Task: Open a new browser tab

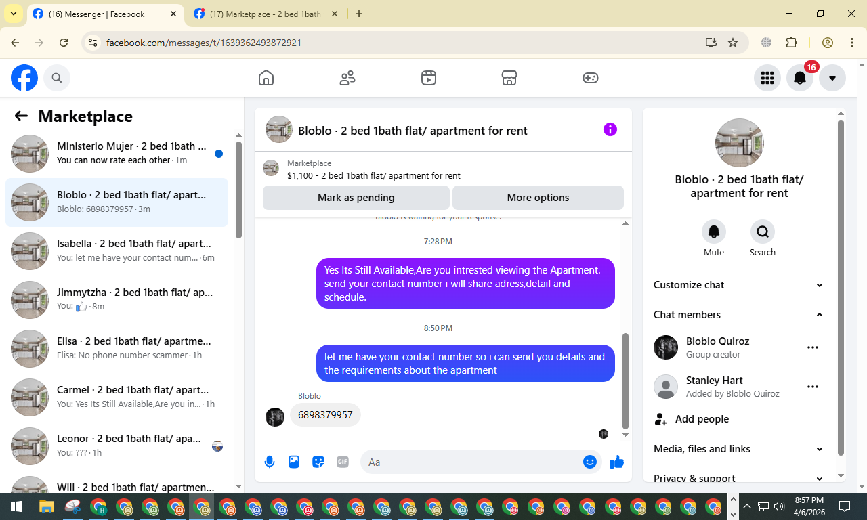Action: pyautogui.click(x=359, y=14)
